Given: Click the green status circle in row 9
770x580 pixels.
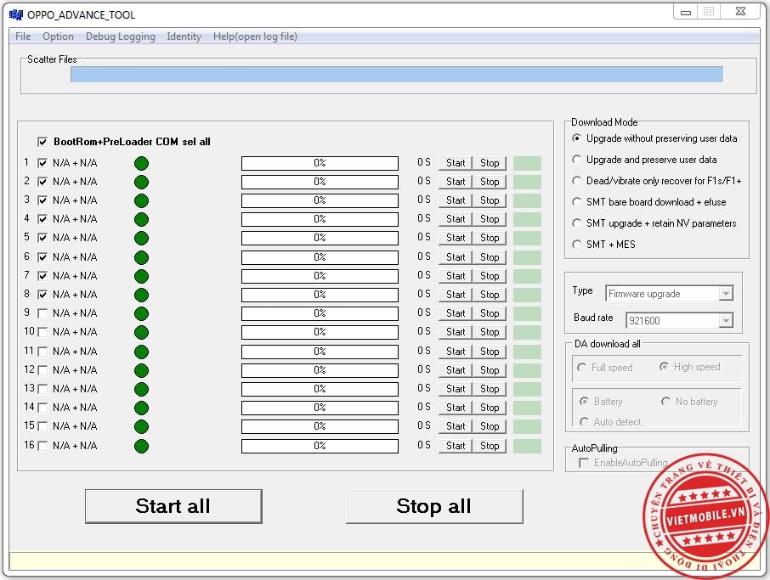Looking at the screenshot, I should tap(141, 313).
